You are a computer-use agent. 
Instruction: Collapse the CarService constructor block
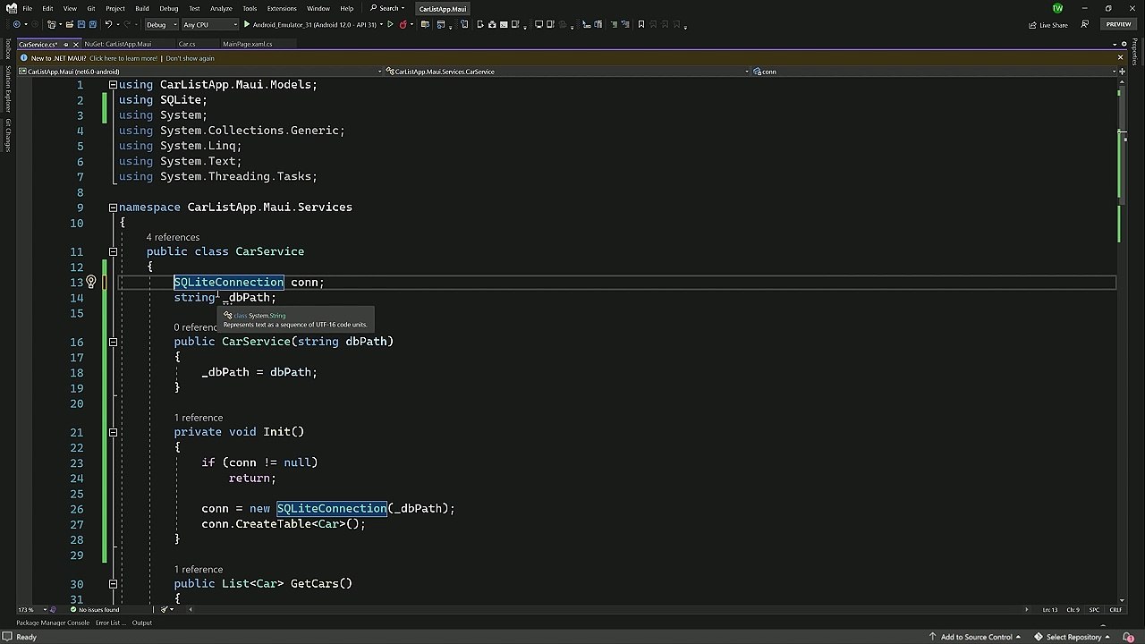113,341
